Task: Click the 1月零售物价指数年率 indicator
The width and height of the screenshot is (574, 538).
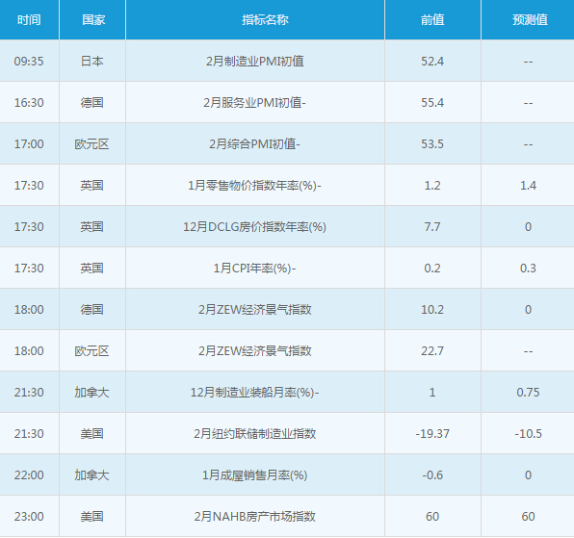Action: click(255, 186)
